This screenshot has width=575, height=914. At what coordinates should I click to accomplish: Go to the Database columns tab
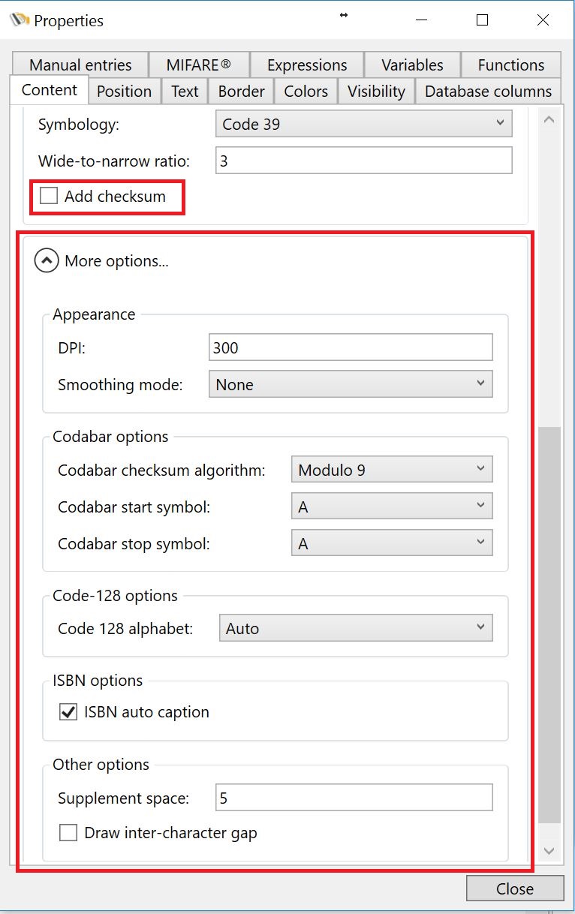point(488,92)
